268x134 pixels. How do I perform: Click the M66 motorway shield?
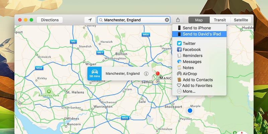point(146,35)
